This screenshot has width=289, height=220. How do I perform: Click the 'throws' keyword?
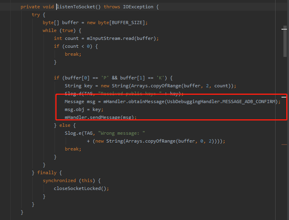click(112, 7)
